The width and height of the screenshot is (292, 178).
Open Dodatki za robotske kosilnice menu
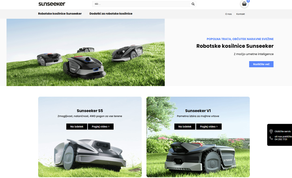111,14
